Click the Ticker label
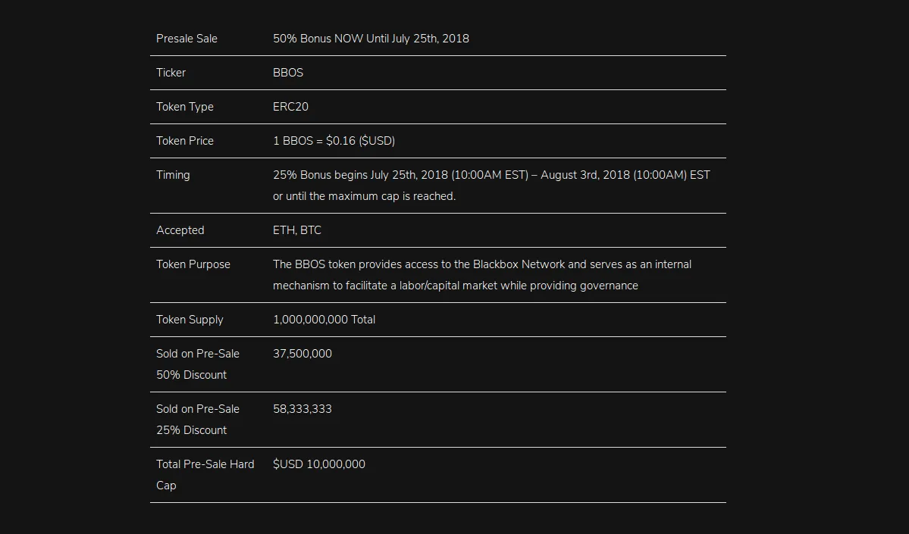 [171, 73]
